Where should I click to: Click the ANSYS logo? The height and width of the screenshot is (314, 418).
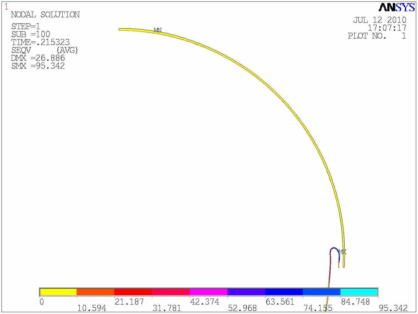(397, 8)
